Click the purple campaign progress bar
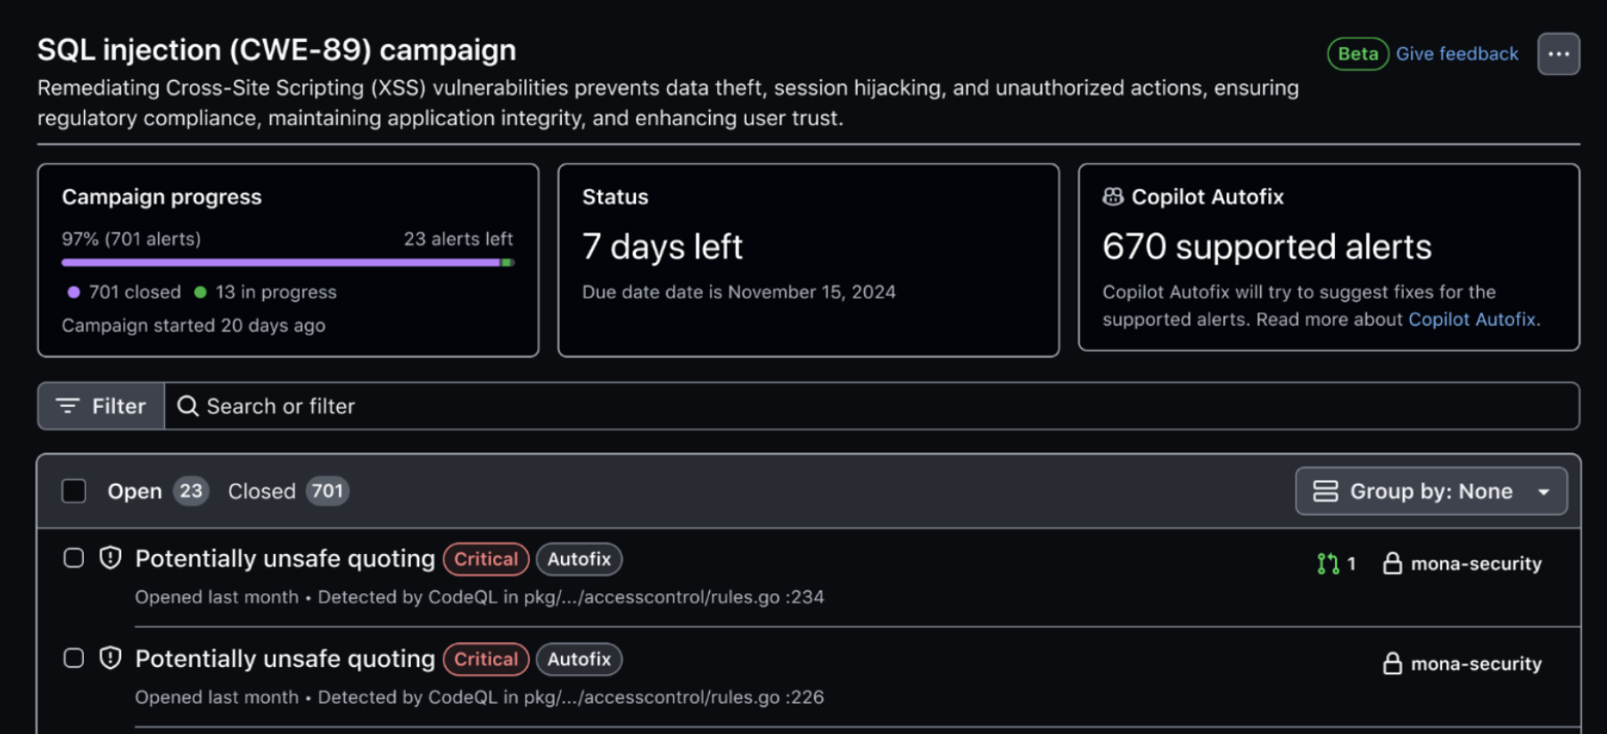The image size is (1607, 734). pyautogui.click(x=282, y=263)
